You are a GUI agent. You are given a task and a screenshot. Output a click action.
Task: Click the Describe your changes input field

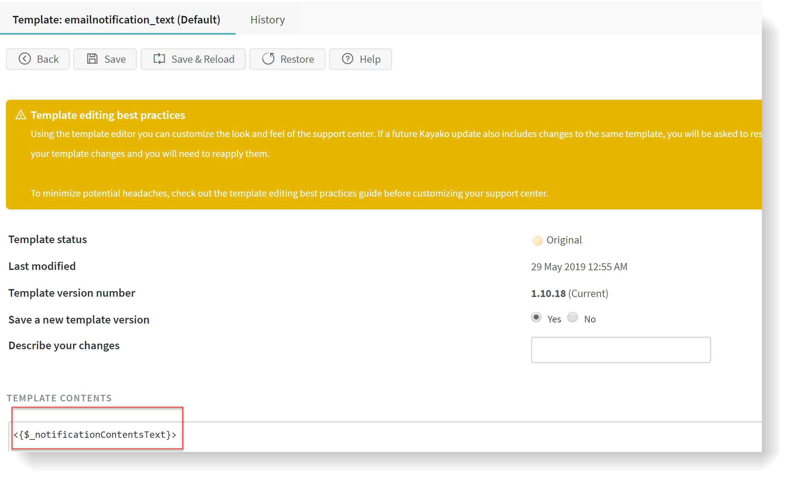pos(621,350)
